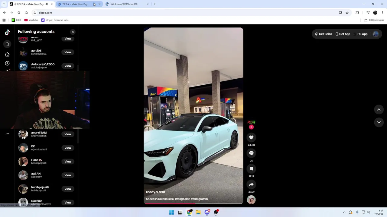
Task: Go to TikTok Home feed icon
Action: pos(7,54)
